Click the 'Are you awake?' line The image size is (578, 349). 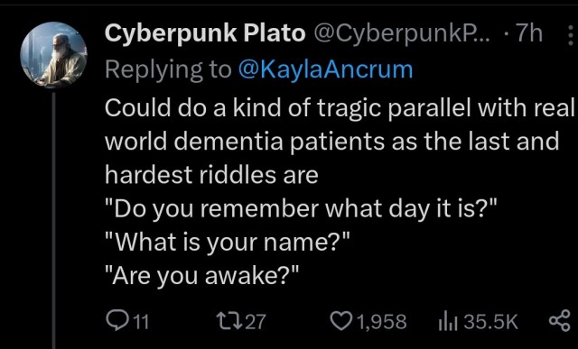201,276
